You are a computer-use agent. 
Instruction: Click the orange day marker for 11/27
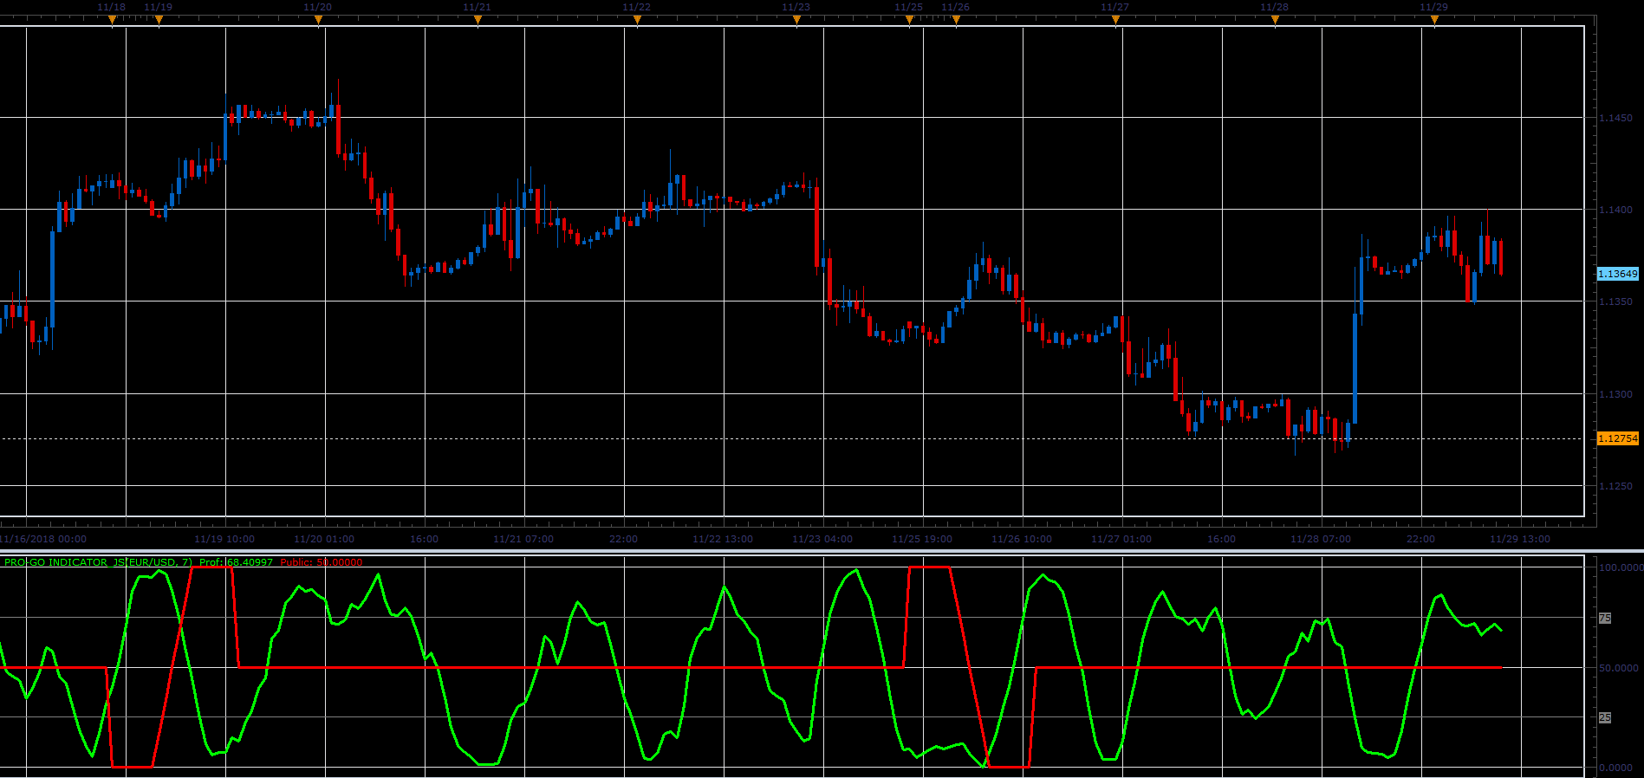pos(1115,19)
